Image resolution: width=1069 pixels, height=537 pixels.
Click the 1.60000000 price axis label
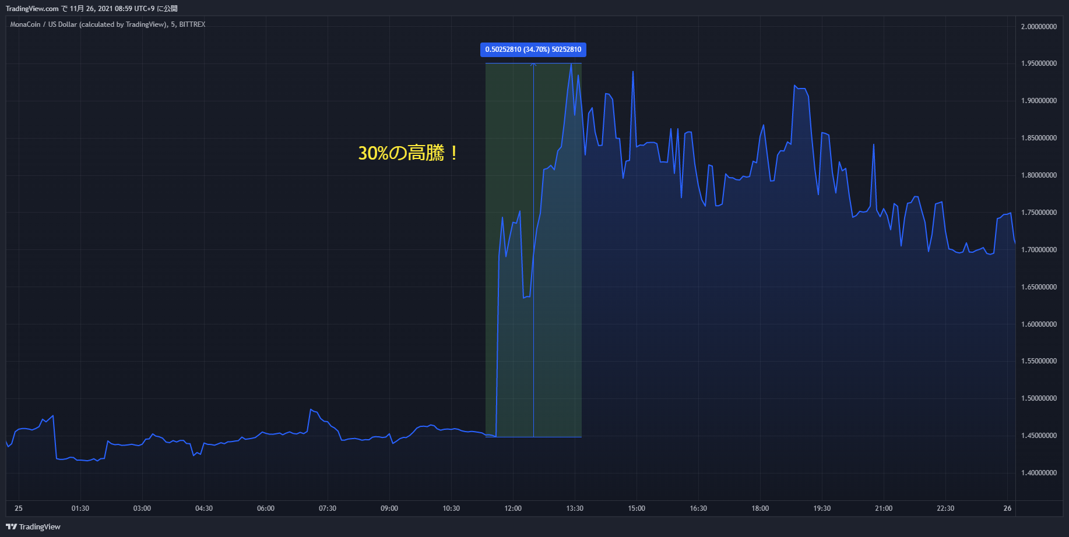1039,324
